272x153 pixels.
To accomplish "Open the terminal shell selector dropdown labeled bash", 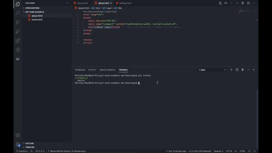I will [212, 70].
